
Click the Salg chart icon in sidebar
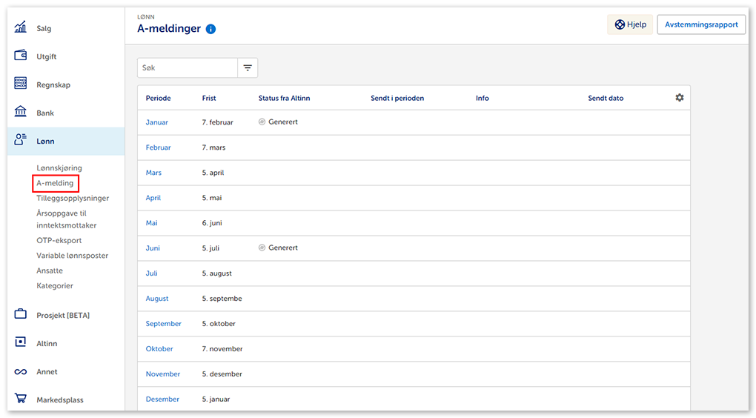[x=21, y=28]
